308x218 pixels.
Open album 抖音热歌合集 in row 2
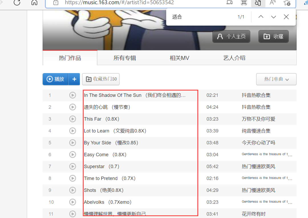(256, 107)
